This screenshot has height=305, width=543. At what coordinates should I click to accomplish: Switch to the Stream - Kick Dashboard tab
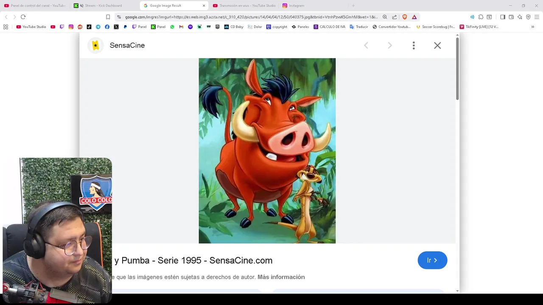point(104,6)
